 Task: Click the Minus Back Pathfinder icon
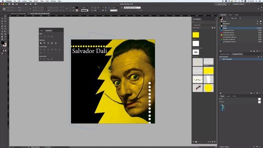tap(55, 43)
